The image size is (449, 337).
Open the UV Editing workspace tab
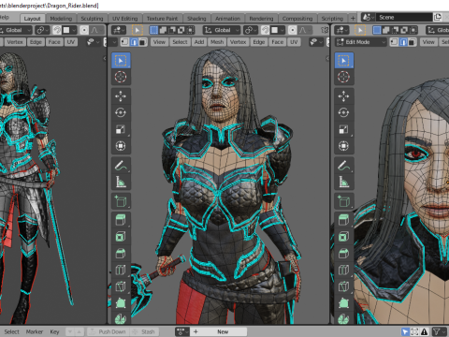(x=125, y=19)
